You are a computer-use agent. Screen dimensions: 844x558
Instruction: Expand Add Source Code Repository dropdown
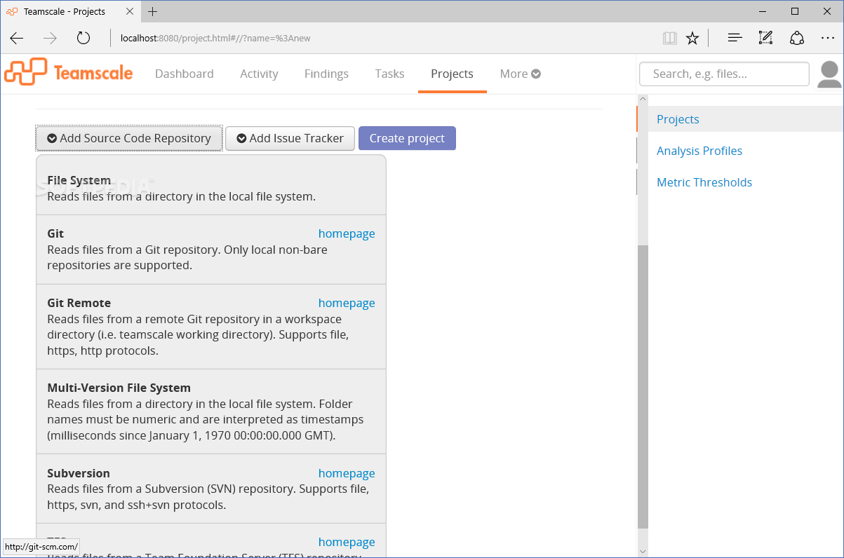click(x=129, y=138)
